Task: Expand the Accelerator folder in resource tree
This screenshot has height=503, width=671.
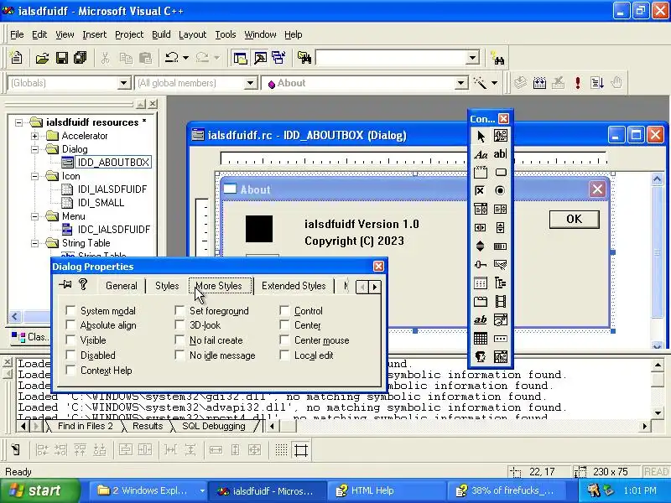Action: click(x=34, y=136)
